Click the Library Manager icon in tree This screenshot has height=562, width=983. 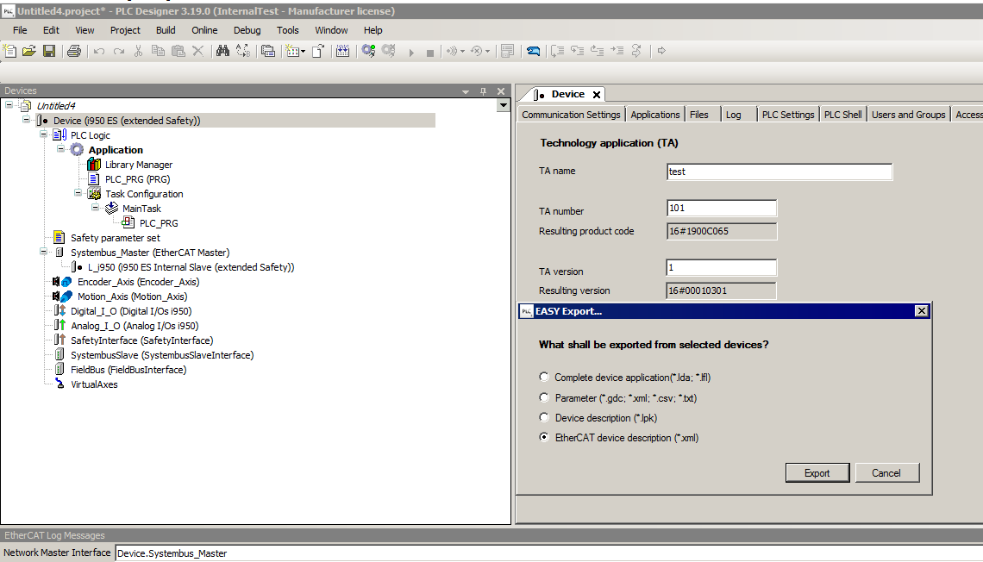(x=95, y=165)
